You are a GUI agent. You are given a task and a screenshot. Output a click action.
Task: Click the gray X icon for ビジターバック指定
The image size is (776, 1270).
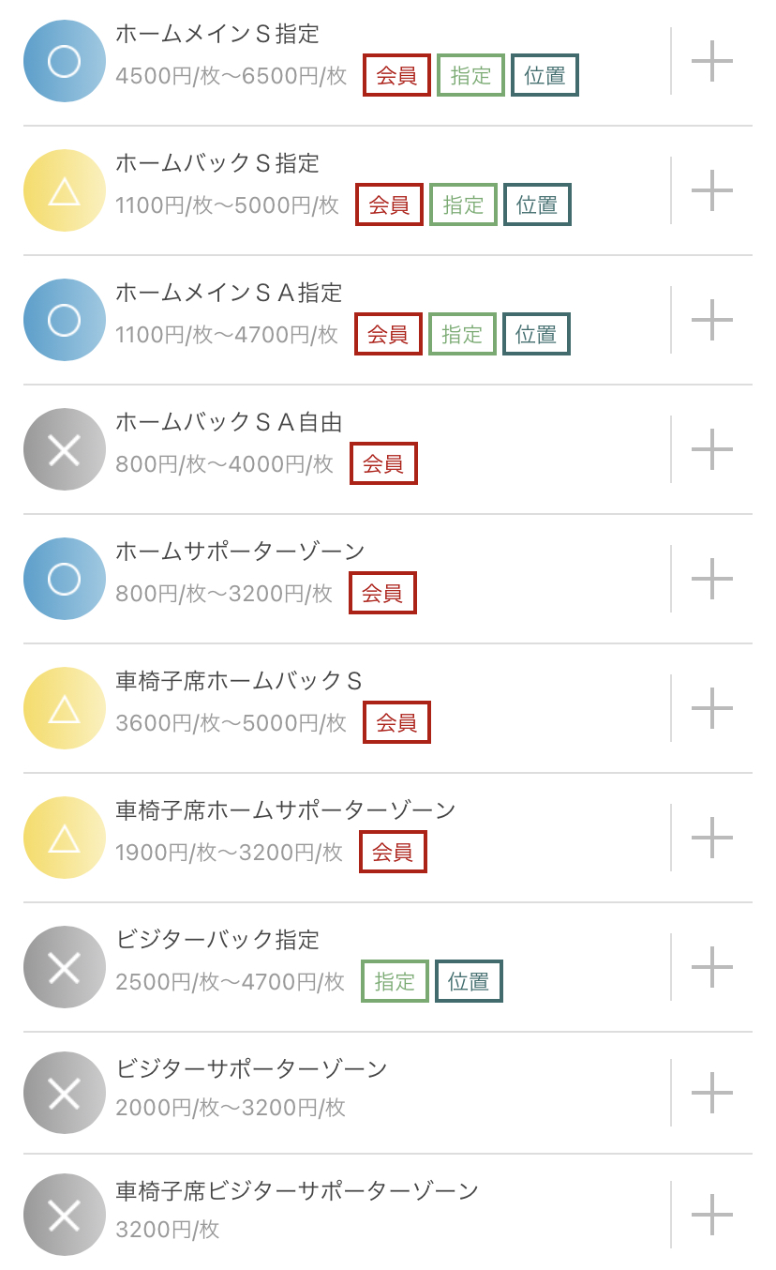(x=64, y=967)
